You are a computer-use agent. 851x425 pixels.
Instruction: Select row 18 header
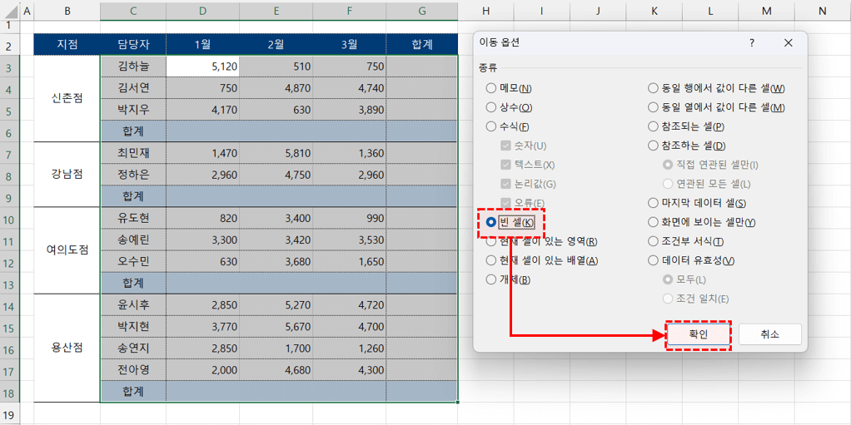pos(9,391)
